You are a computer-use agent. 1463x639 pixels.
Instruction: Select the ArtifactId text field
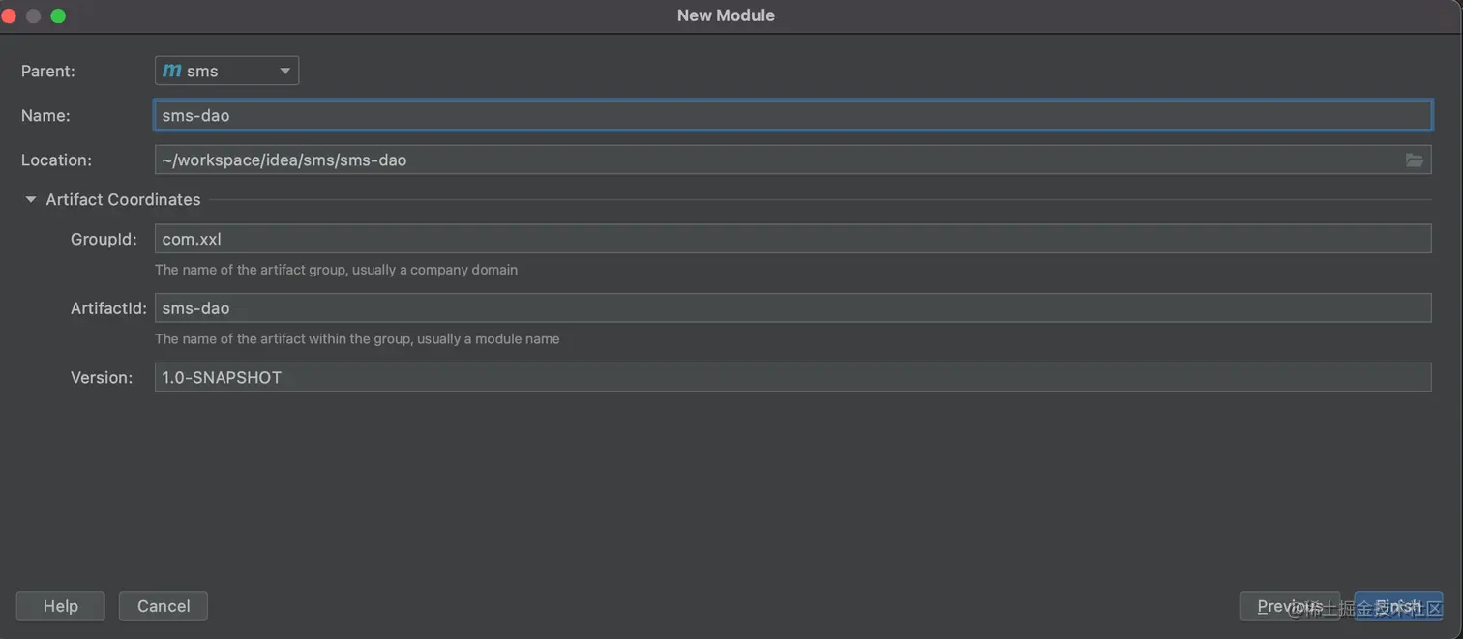point(792,308)
